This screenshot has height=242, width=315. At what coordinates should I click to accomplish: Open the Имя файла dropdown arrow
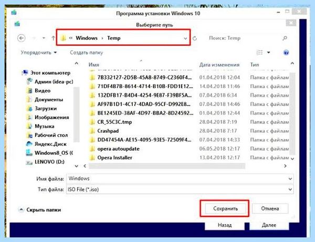click(x=290, y=178)
